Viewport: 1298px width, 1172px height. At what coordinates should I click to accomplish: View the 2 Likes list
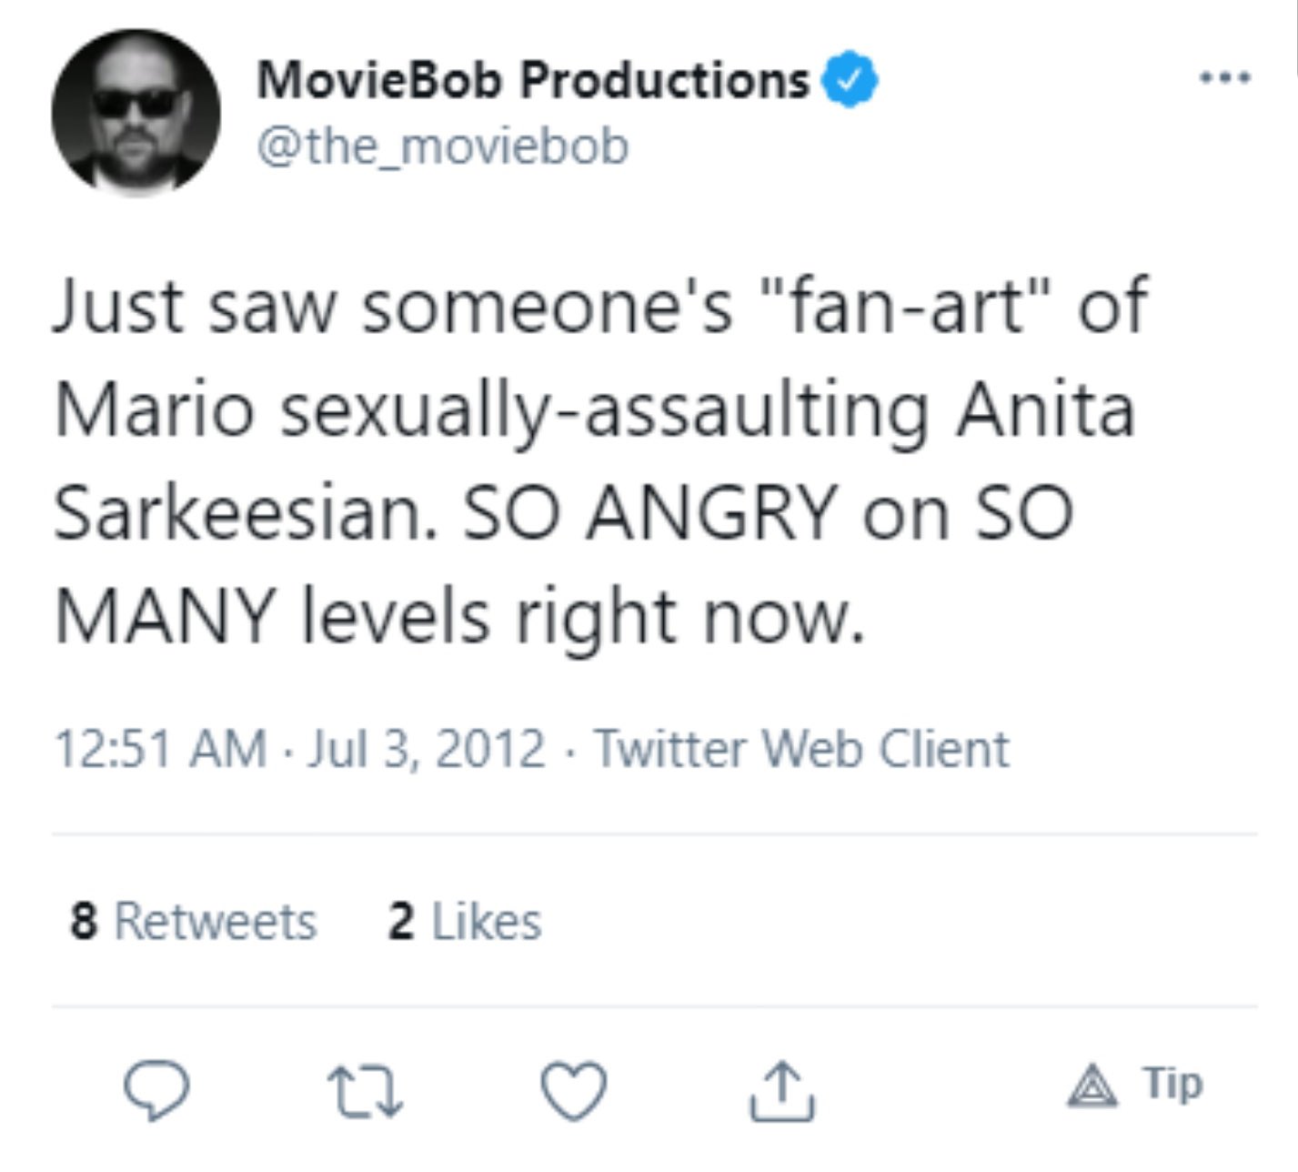point(464,921)
